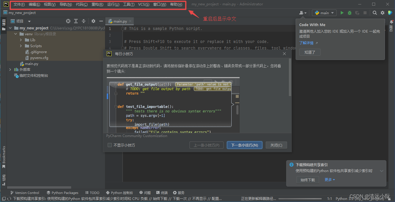The height and width of the screenshot is (202, 395).
Task: Close the main.py editor tab
Action: (x=130, y=21)
